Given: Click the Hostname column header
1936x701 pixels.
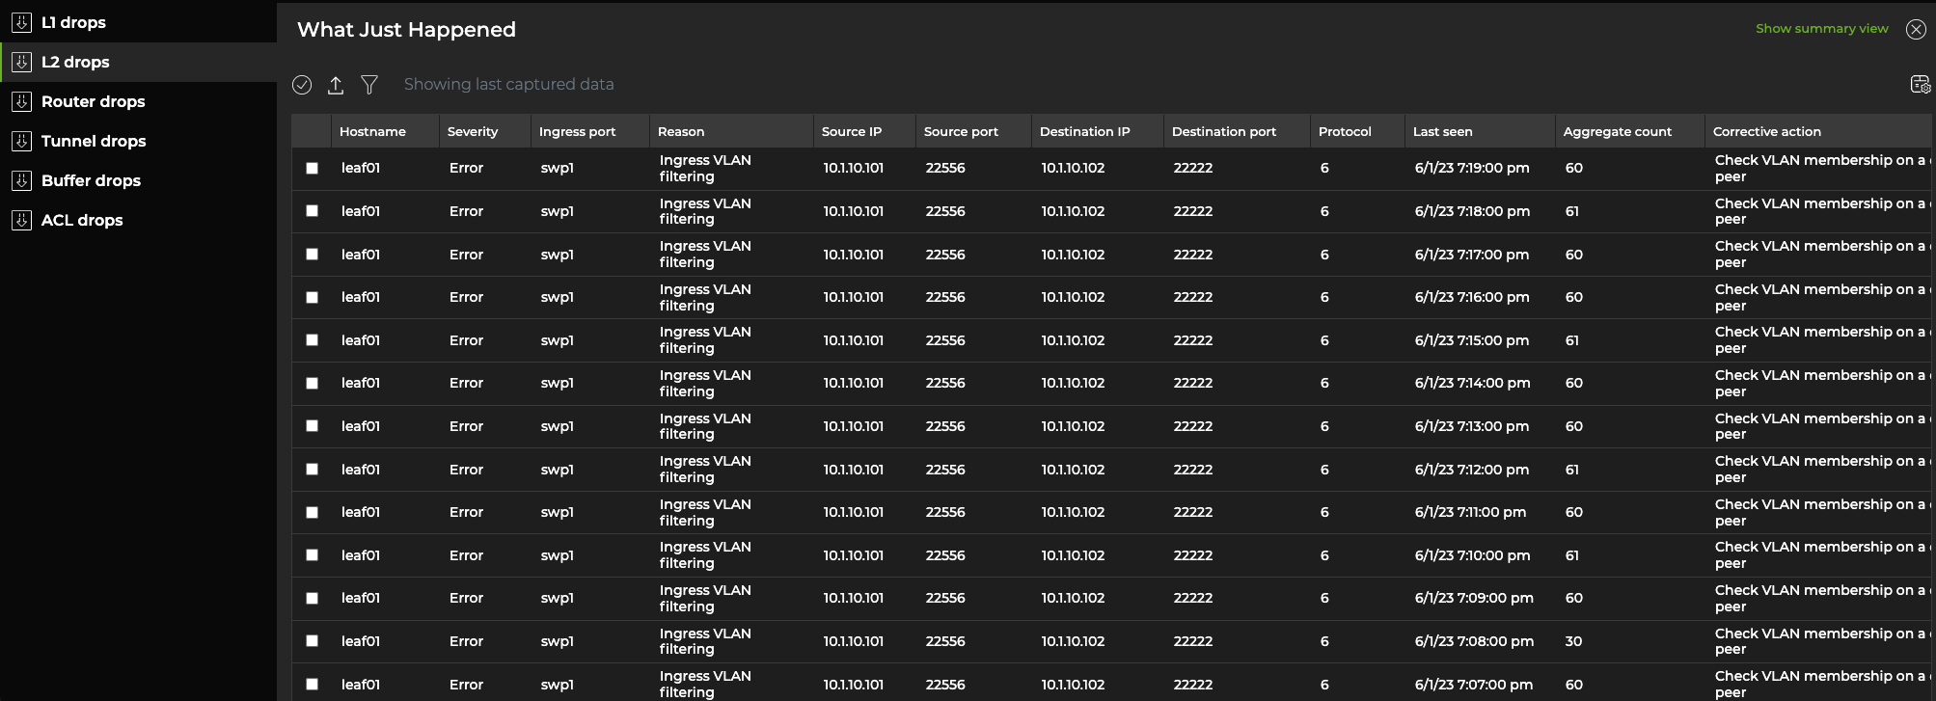Looking at the screenshot, I should click(372, 131).
